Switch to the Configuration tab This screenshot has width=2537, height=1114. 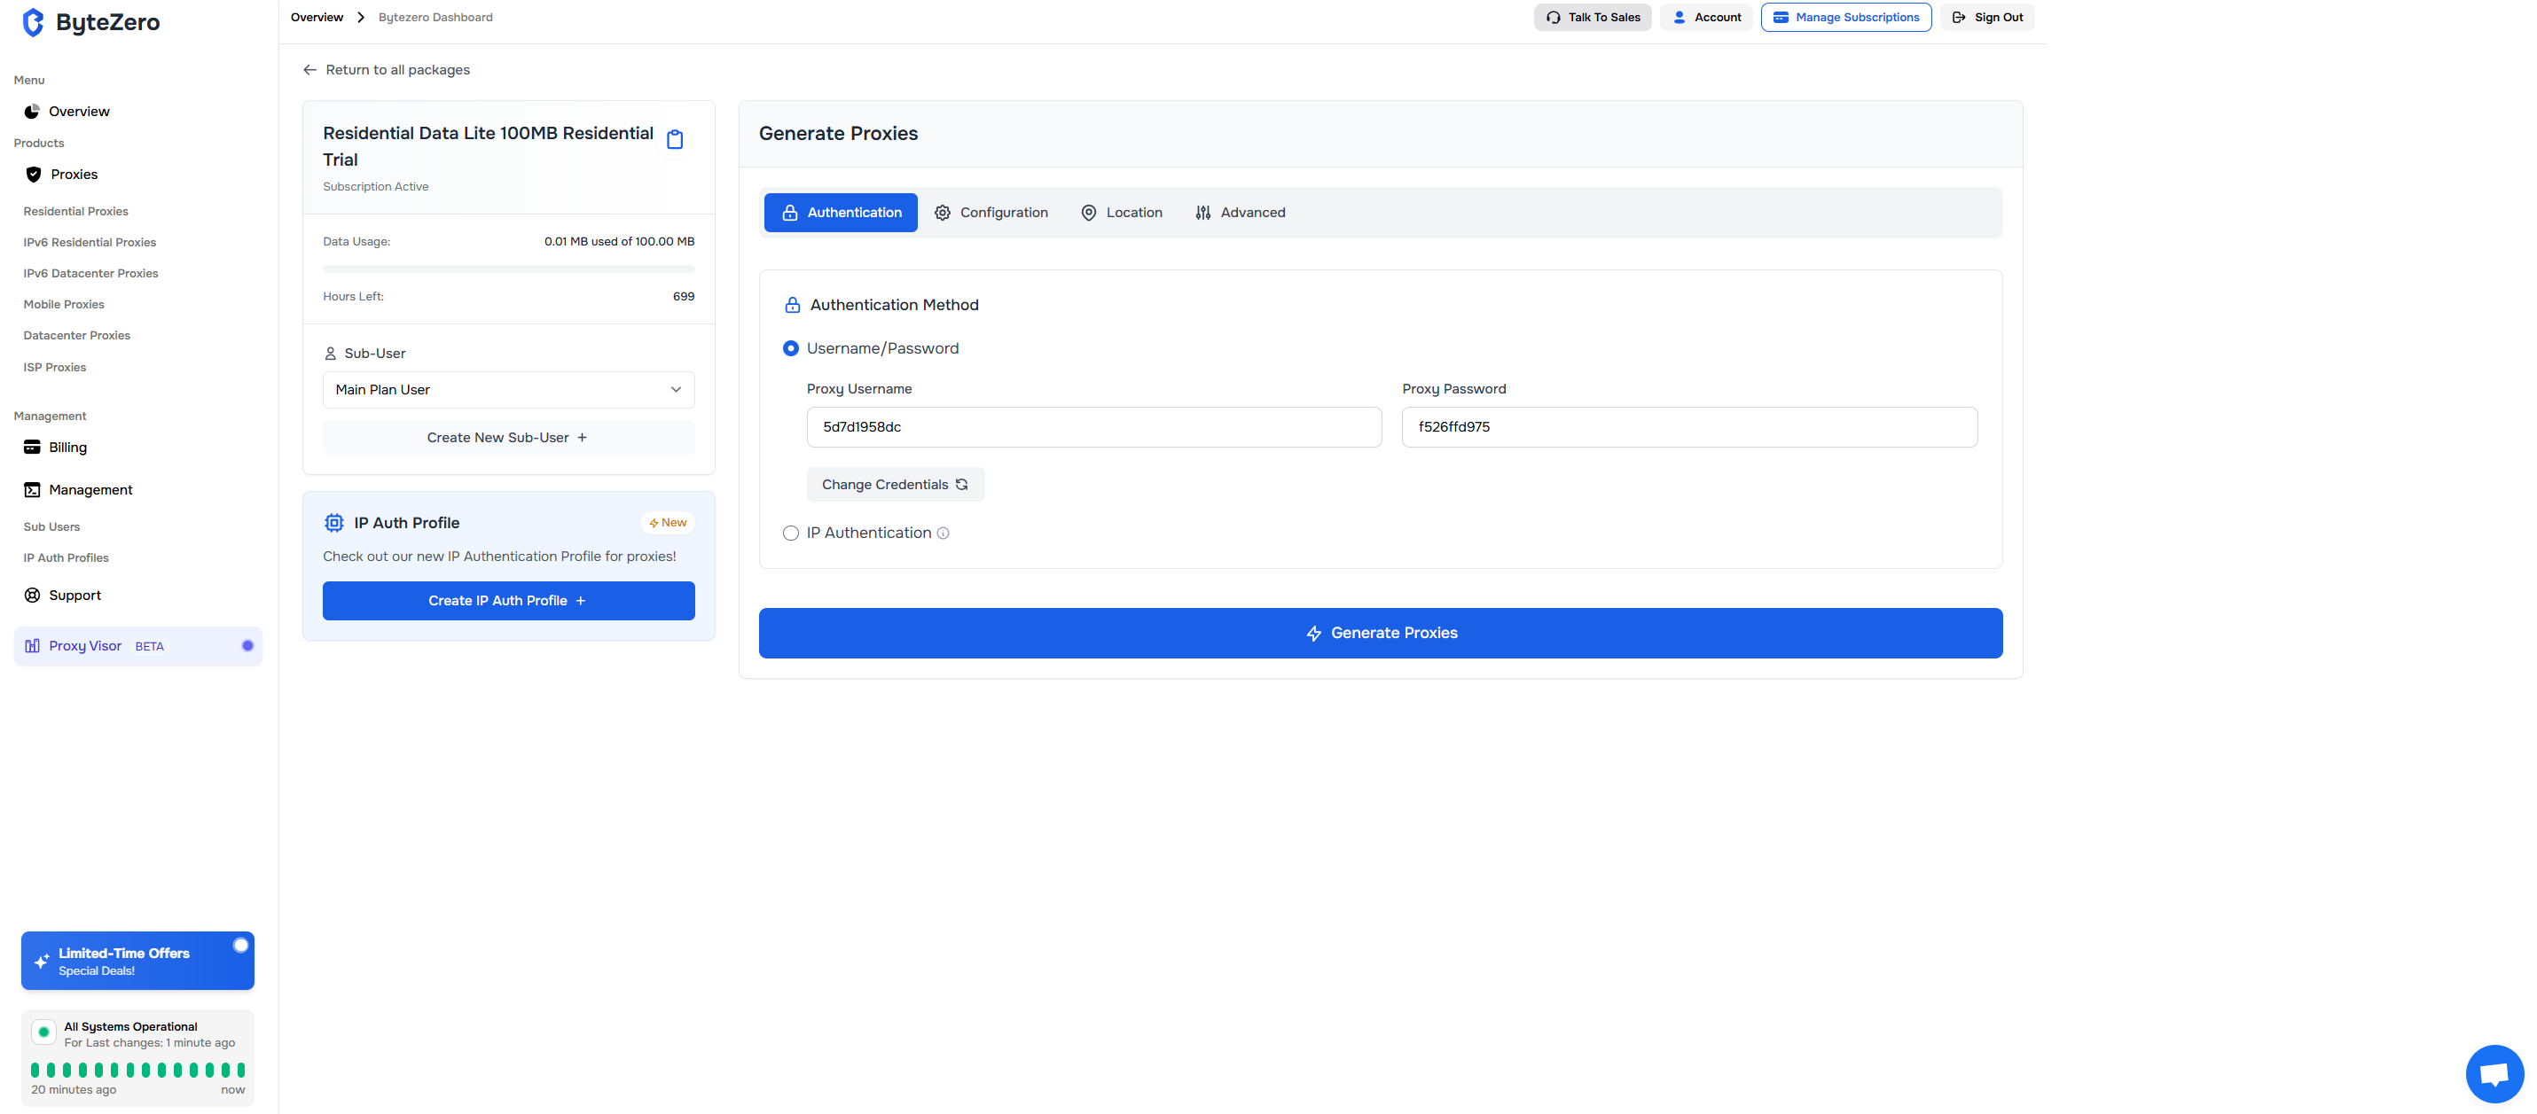pos(991,213)
